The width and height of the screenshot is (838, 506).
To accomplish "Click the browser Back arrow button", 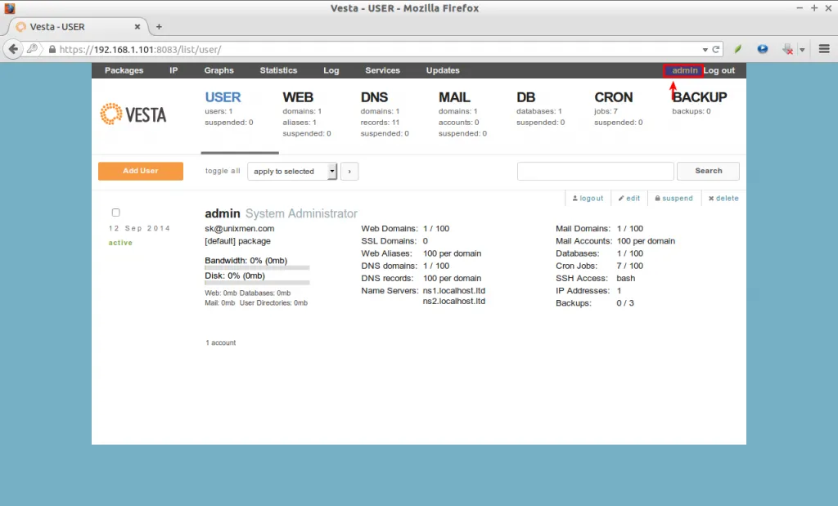I will pyautogui.click(x=13, y=49).
